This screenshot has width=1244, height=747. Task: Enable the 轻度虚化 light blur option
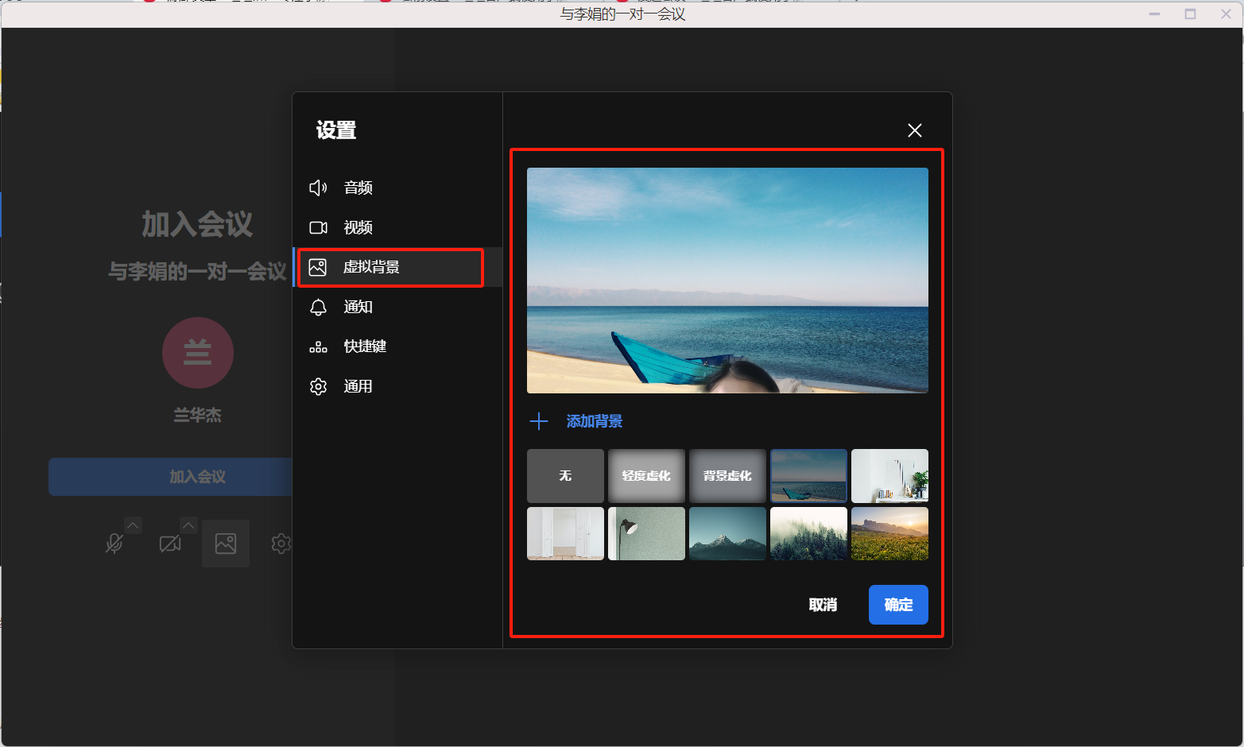click(x=646, y=476)
